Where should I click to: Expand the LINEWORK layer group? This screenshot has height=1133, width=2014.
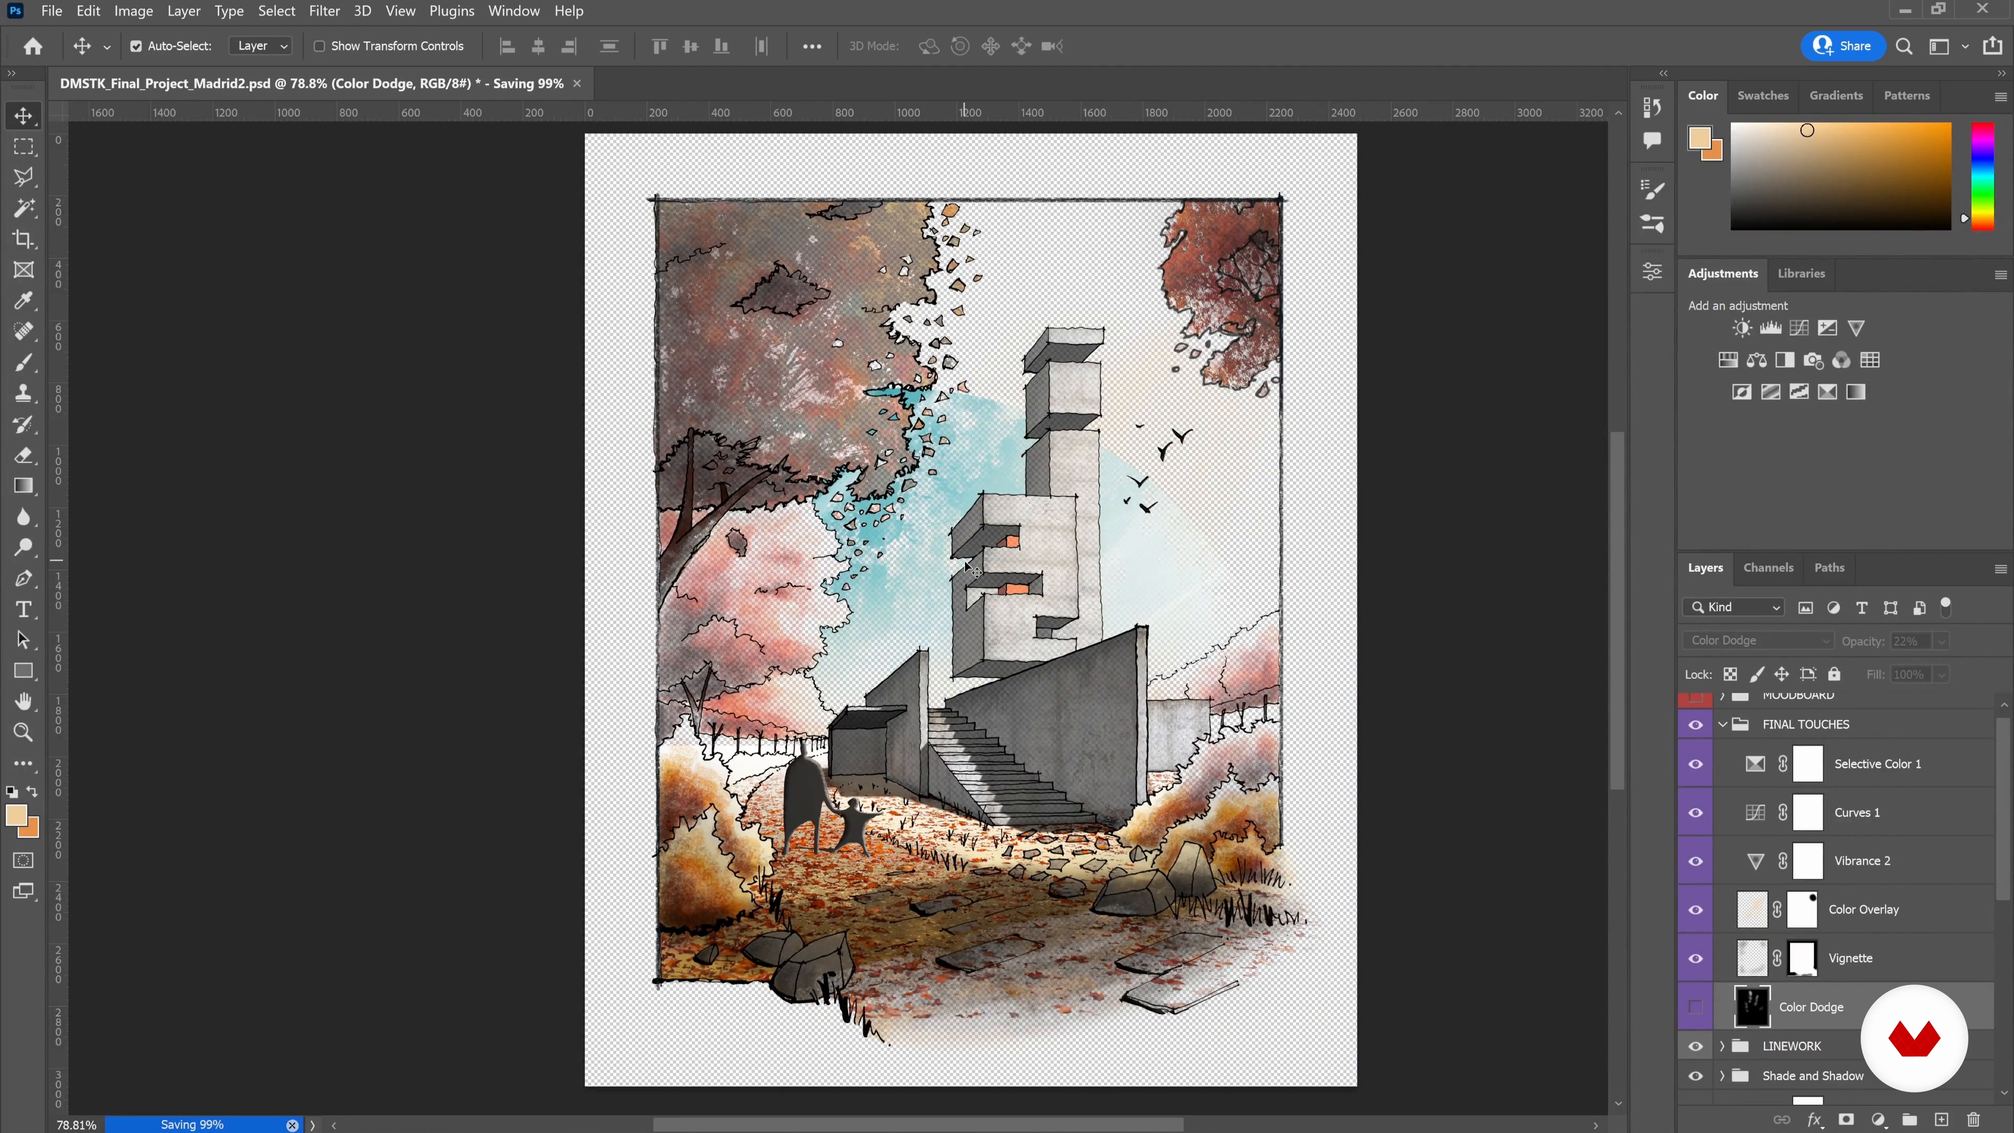(1722, 1046)
